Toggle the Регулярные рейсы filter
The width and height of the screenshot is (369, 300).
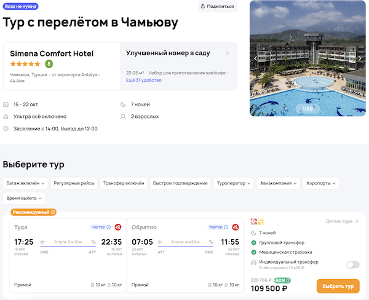(x=73, y=183)
